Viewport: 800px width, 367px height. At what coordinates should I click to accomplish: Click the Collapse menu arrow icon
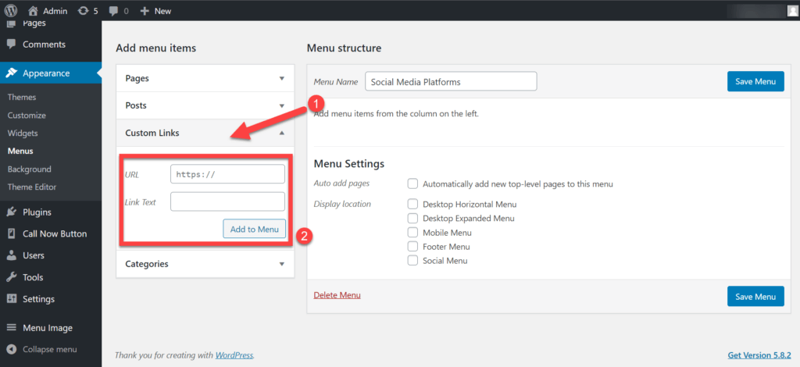(x=11, y=350)
